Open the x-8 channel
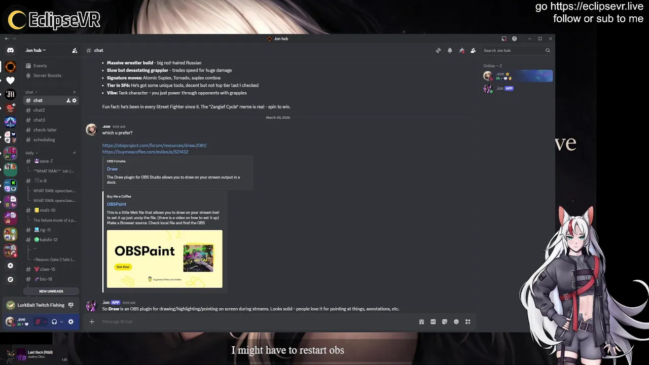 [43, 181]
